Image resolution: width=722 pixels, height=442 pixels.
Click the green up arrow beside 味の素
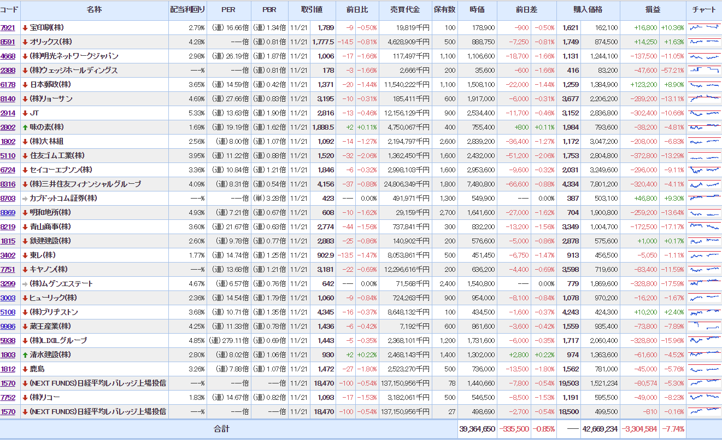tap(25, 127)
